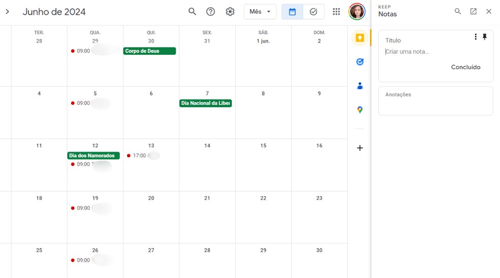Open the Google apps grid
500x278 pixels.
(x=336, y=12)
